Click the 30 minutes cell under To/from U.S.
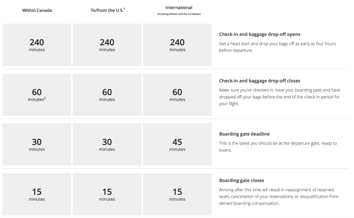This screenshot has height=218, width=354. [107, 144]
